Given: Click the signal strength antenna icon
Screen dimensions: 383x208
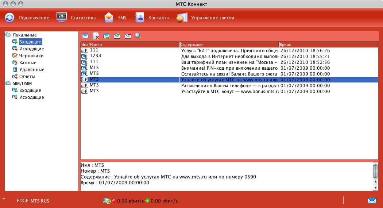Looking at the screenshot, I should pyautogui.click(x=4, y=200).
